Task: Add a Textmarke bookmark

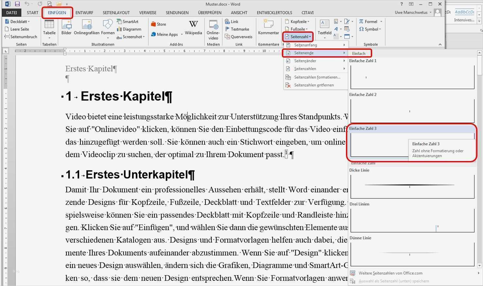Action: tap(238, 29)
